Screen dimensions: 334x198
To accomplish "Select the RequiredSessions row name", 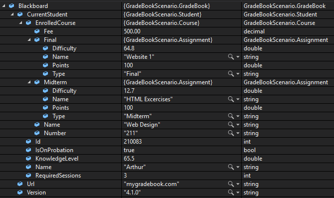I will tap(58, 176).
